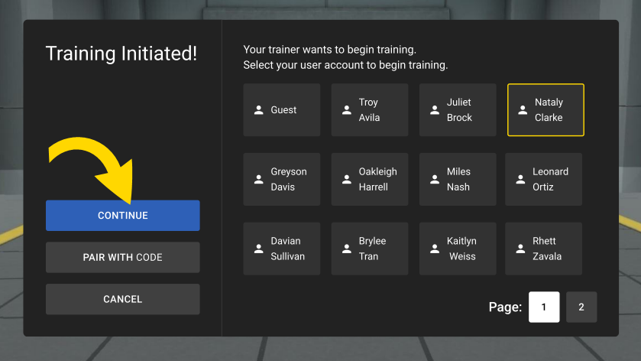
Task: Choose Brylee Tran as user
Action: (370, 249)
